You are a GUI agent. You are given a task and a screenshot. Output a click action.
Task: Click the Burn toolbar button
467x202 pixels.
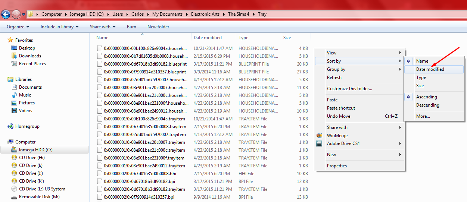pos(131,27)
